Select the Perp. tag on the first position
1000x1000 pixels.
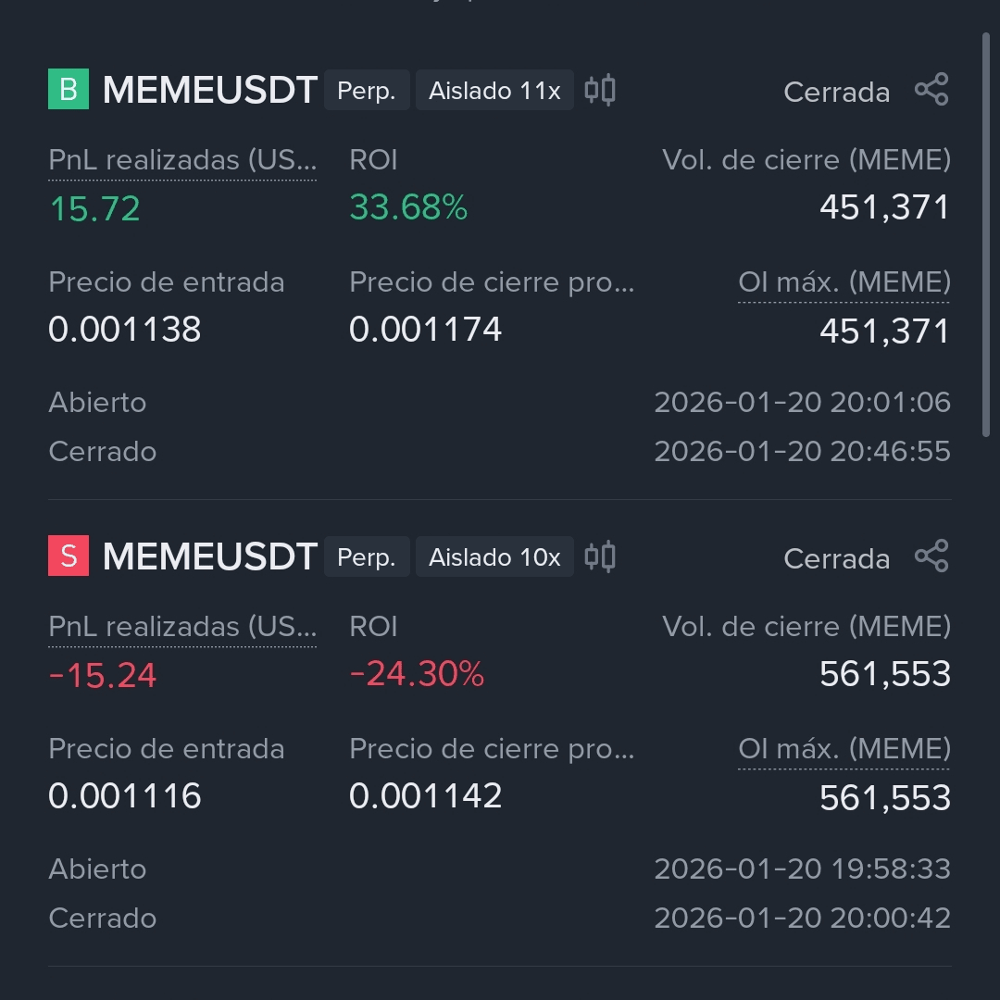[367, 90]
